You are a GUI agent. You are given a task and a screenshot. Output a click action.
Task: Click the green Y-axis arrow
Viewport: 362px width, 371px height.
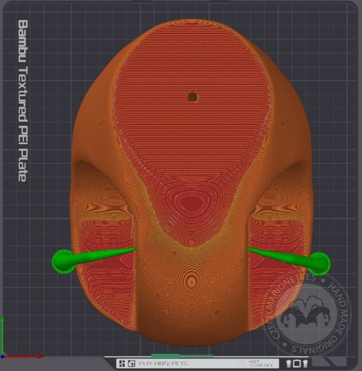click(2, 334)
